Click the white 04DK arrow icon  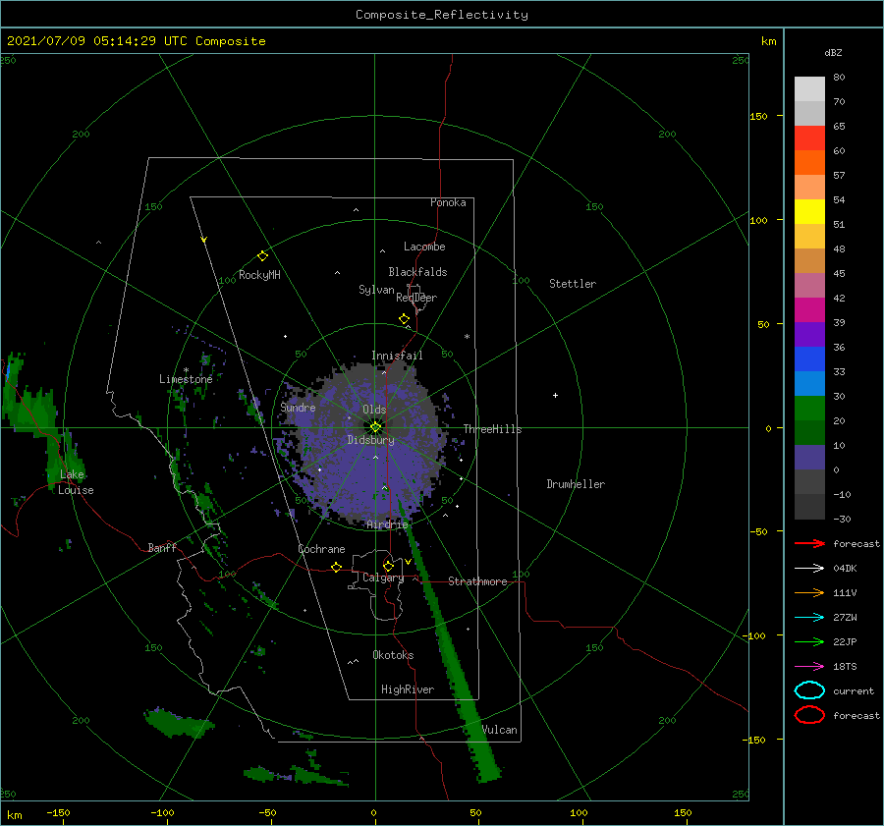pyautogui.click(x=809, y=569)
